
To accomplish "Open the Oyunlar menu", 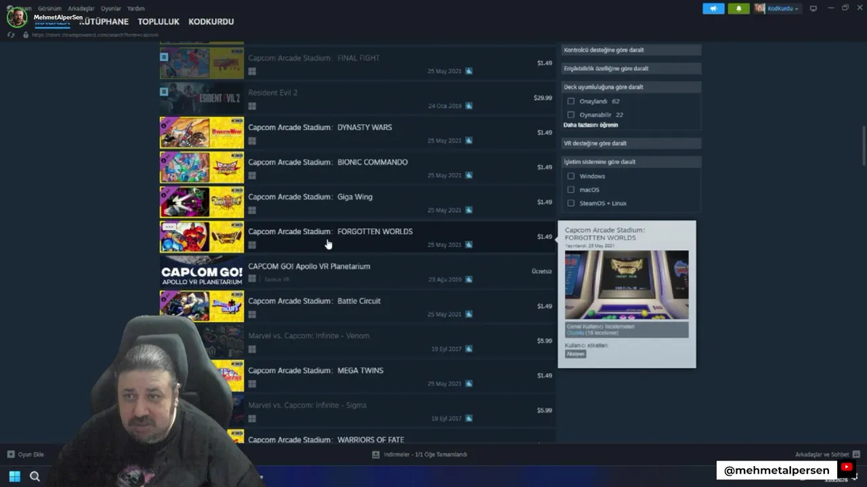I will click(x=111, y=9).
